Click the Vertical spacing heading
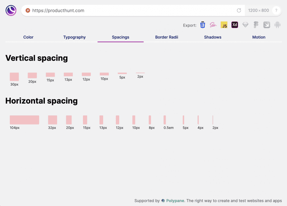The image size is (287, 206). click(37, 58)
